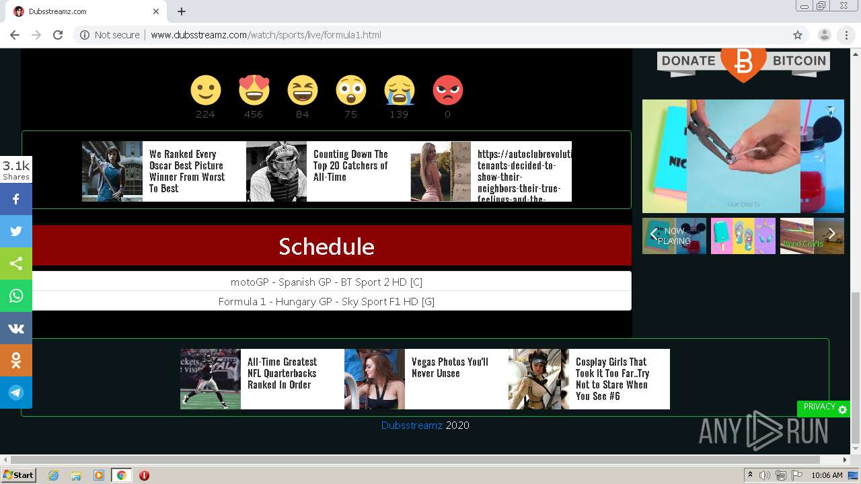Open Windows Explorer folder from taskbar
The image size is (861, 484).
coord(76,475)
